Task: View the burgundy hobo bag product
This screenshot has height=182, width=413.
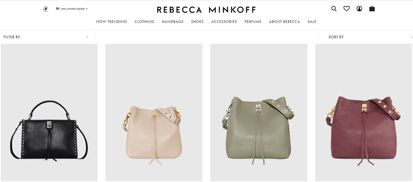Action: click(364, 113)
